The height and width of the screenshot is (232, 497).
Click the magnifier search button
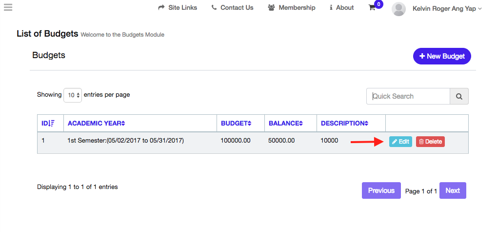(x=459, y=96)
